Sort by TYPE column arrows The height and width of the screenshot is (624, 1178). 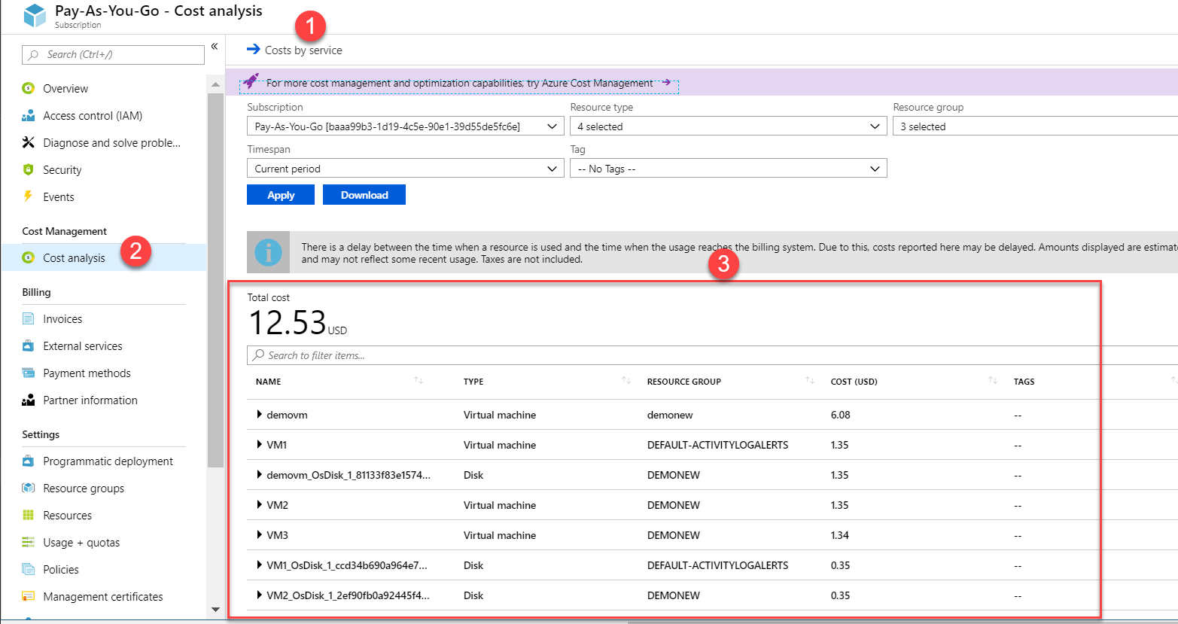(x=626, y=381)
